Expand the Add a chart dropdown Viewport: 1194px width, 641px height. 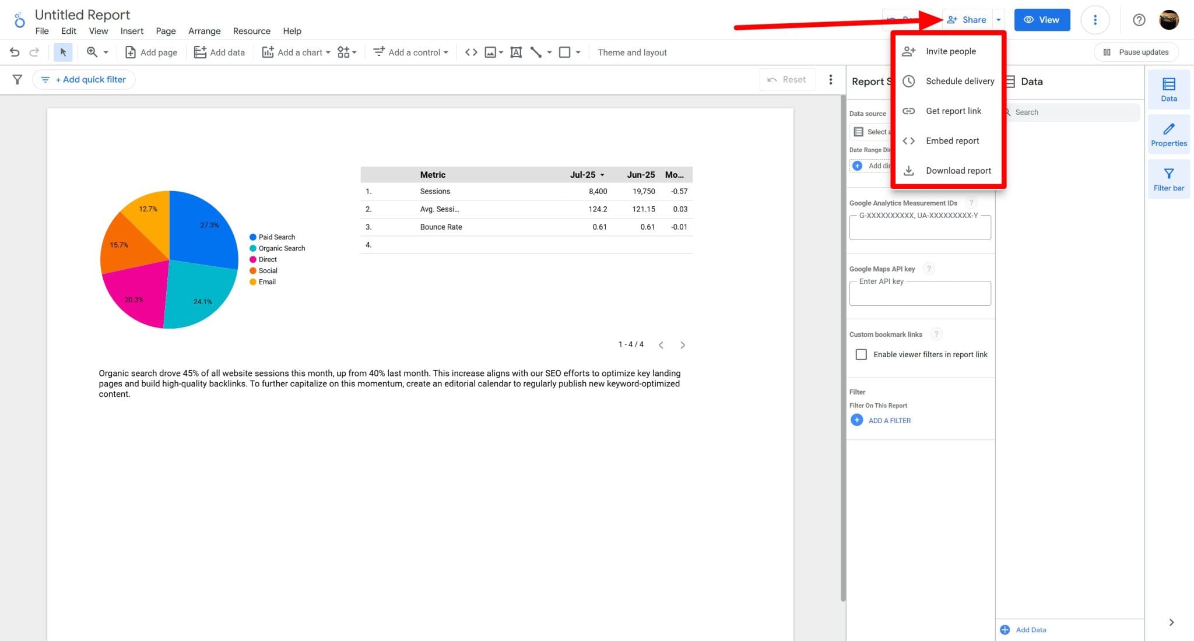pyautogui.click(x=327, y=52)
